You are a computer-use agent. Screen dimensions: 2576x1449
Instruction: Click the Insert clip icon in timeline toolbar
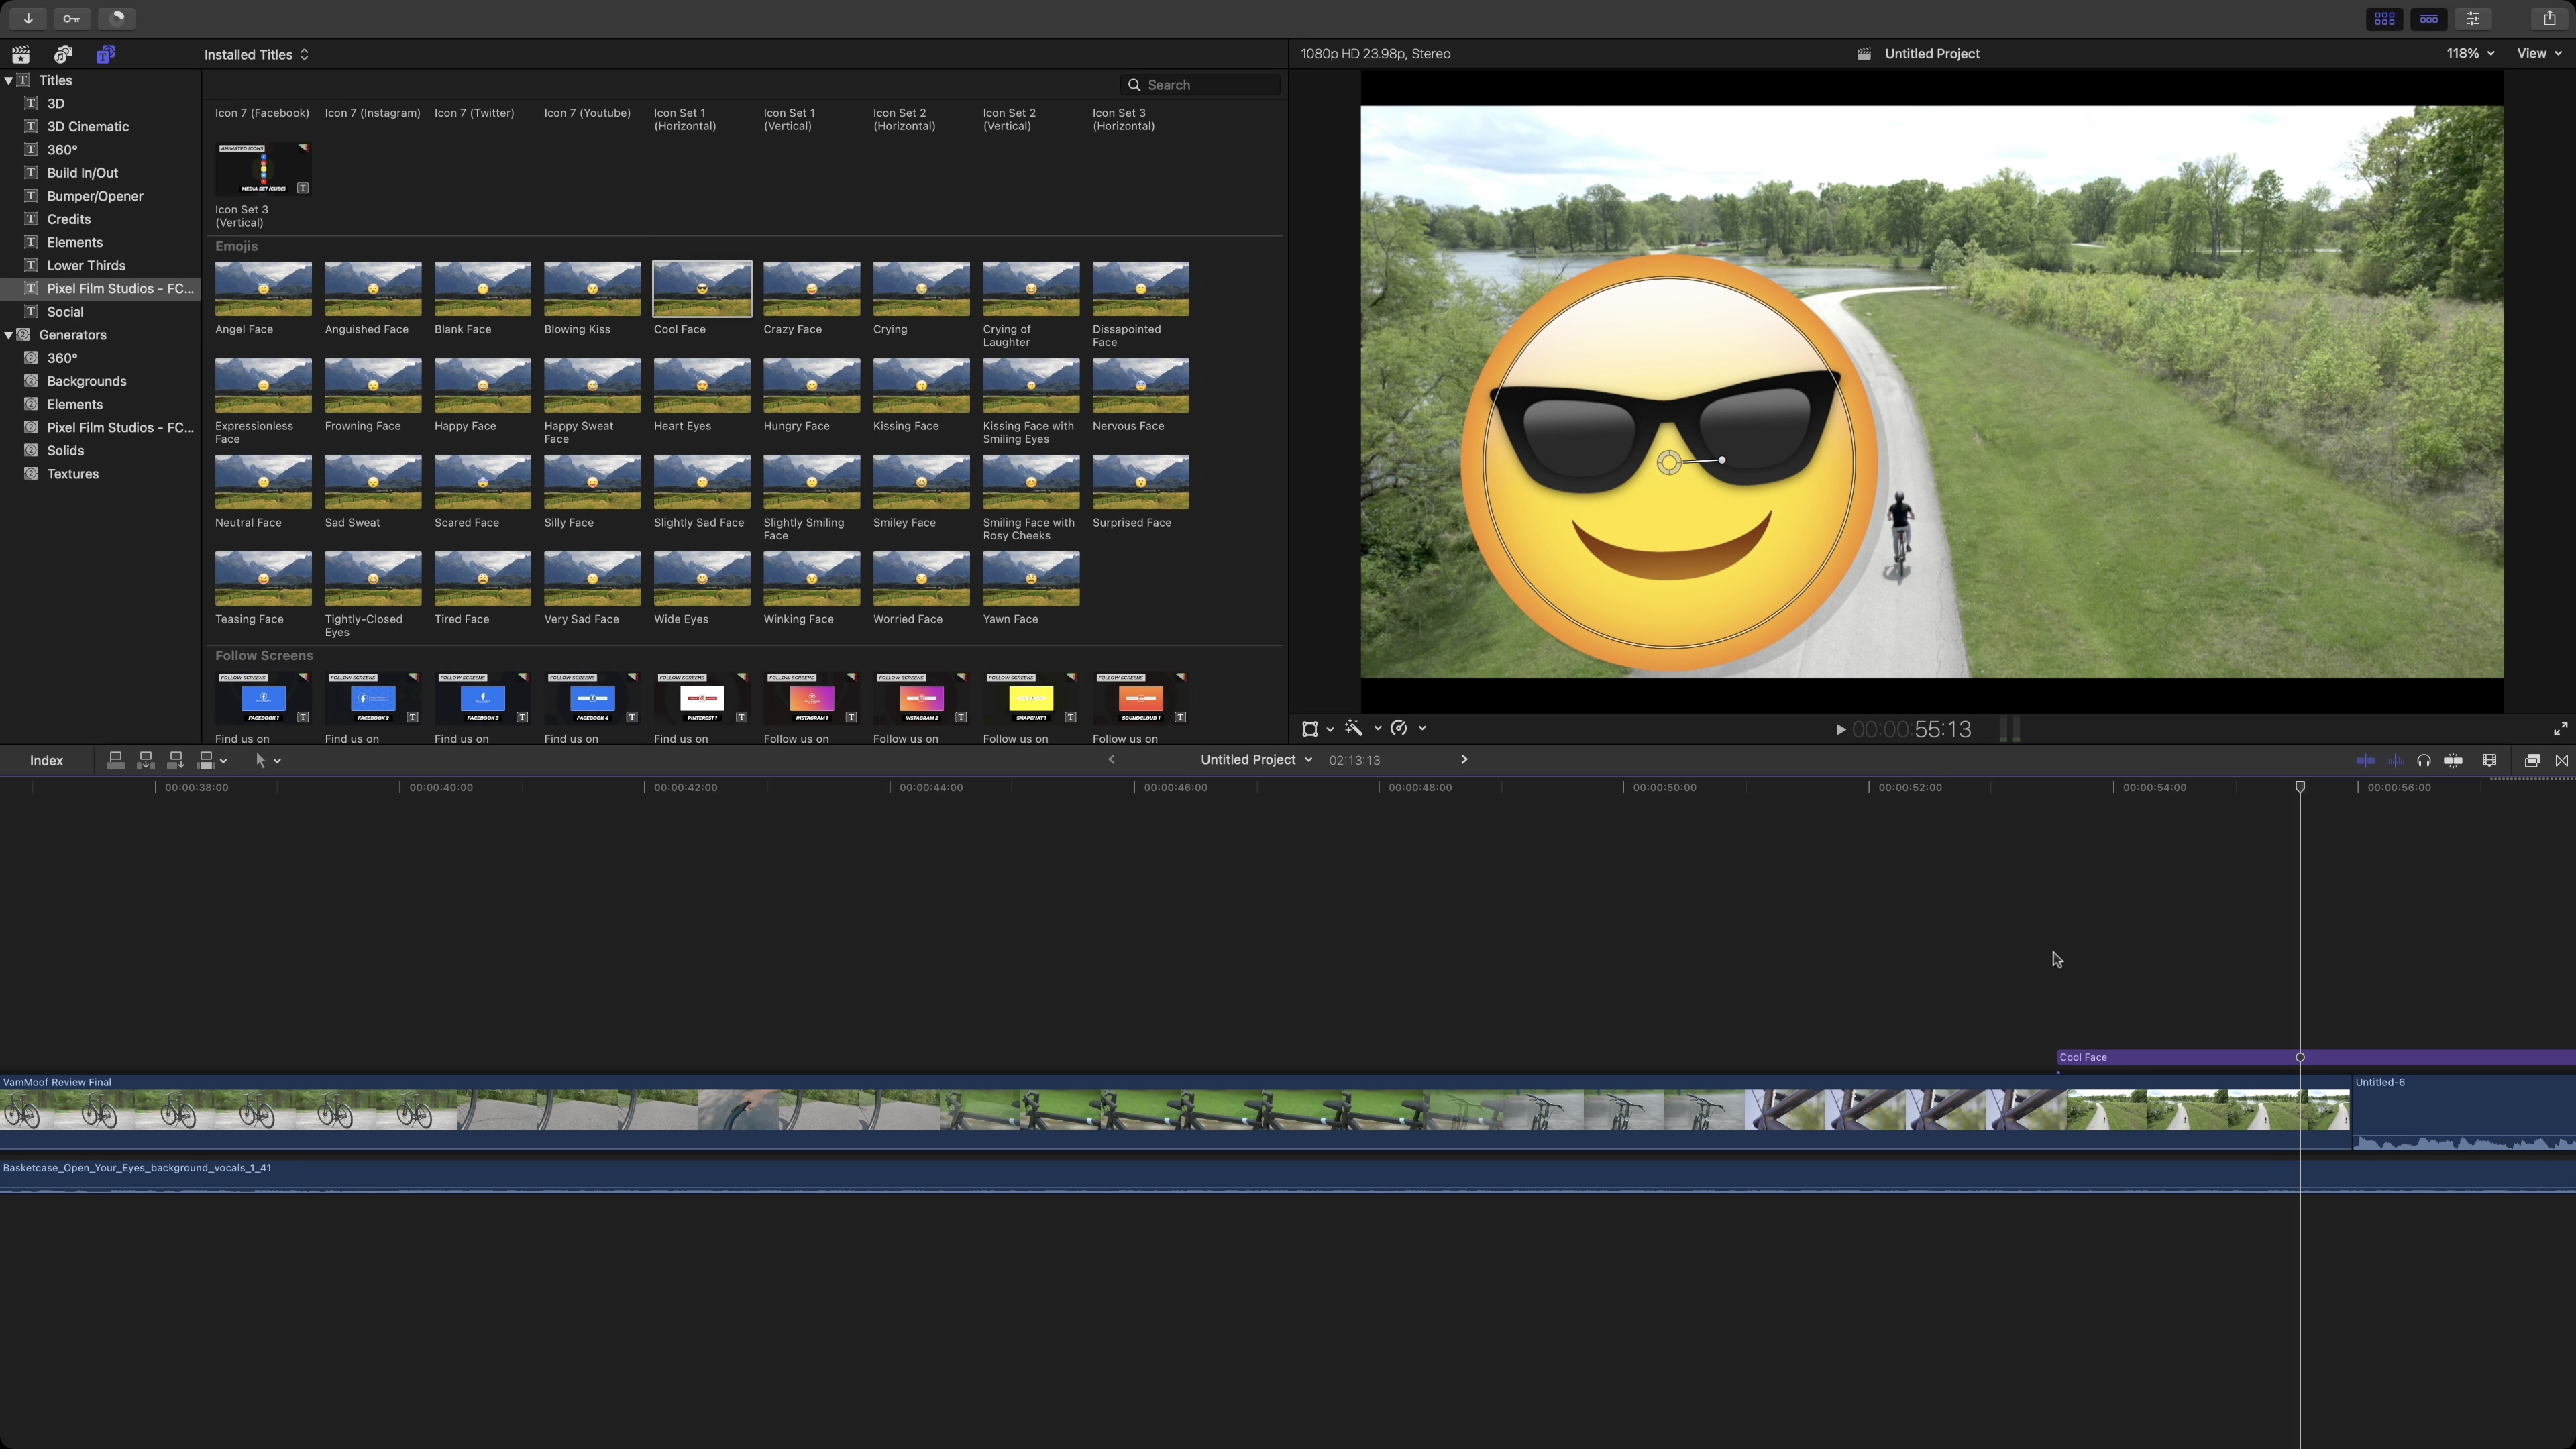[145, 761]
